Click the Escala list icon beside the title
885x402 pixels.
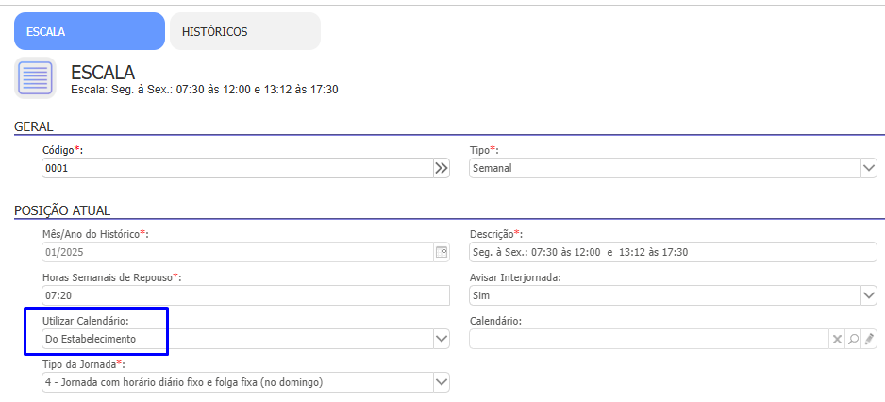tap(36, 77)
